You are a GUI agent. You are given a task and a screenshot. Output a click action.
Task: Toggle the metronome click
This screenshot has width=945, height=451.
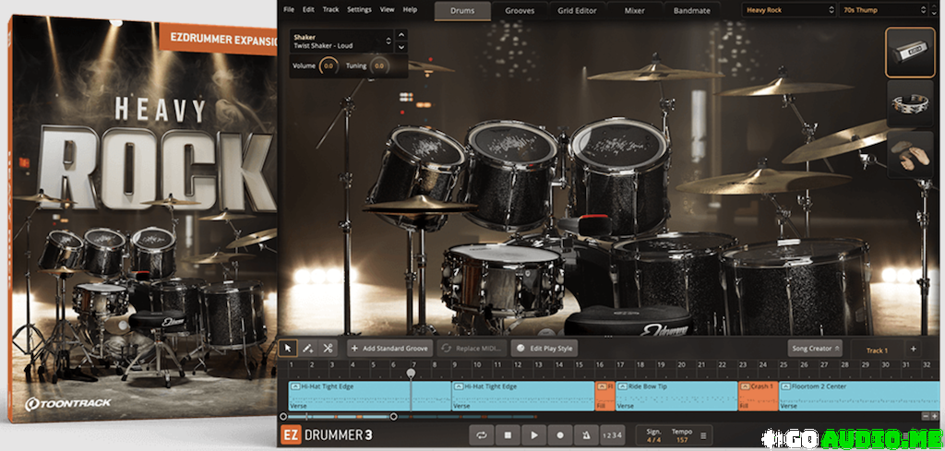tap(586, 434)
